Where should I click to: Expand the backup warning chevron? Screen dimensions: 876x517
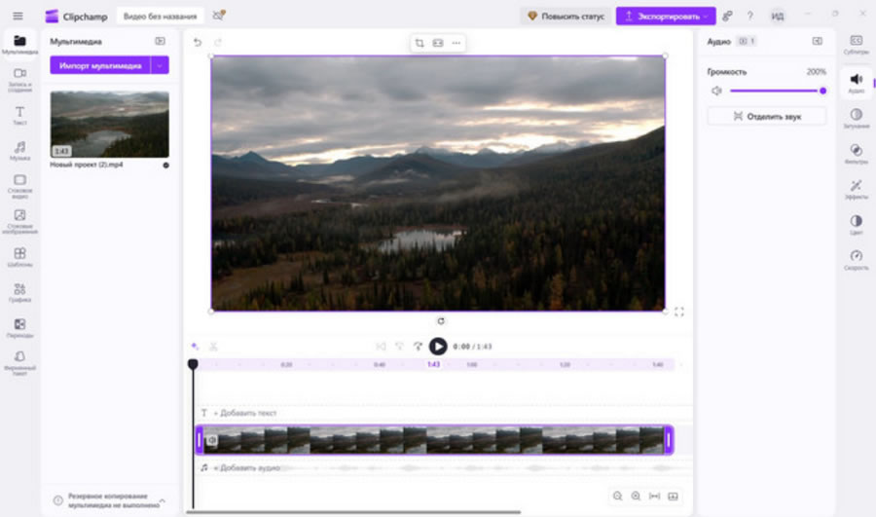click(163, 500)
